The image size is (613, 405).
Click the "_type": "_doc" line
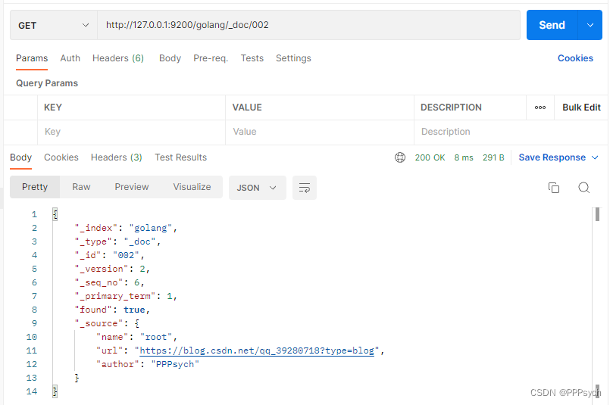[117, 241]
